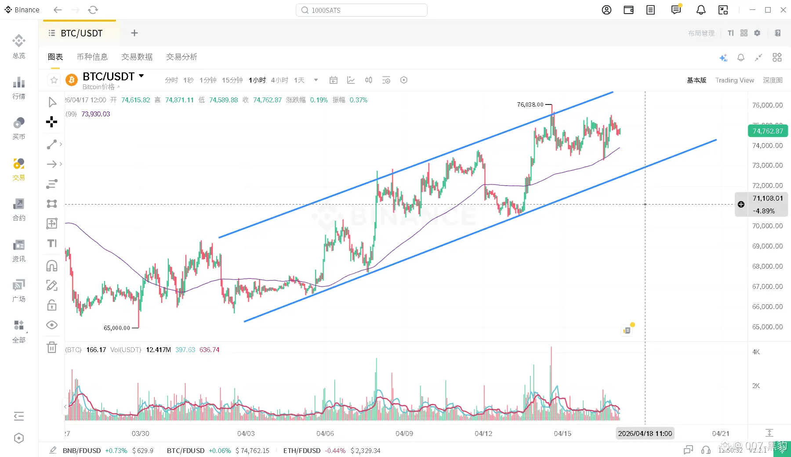Open the wallet icon
Screen dimensions: 791x457
pyautogui.click(x=628, y=10)
